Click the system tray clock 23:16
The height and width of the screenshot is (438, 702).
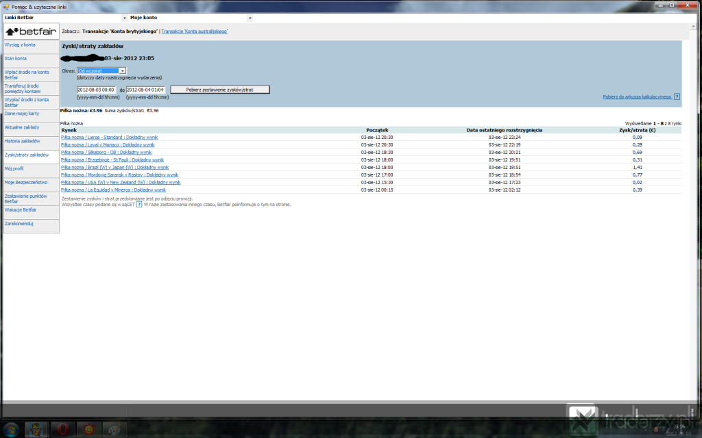pos(679,427)
